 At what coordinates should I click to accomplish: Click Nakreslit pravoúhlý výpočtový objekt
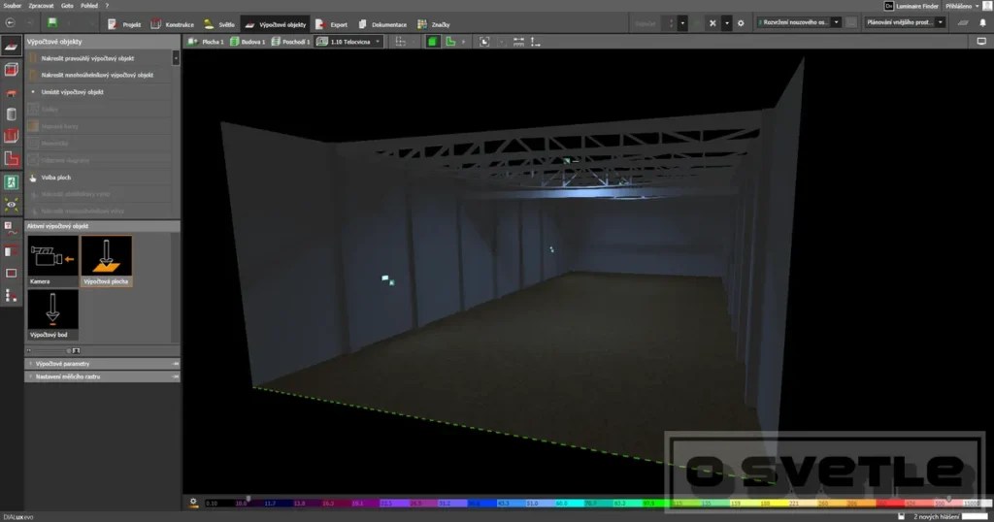(x=100, y=58)
